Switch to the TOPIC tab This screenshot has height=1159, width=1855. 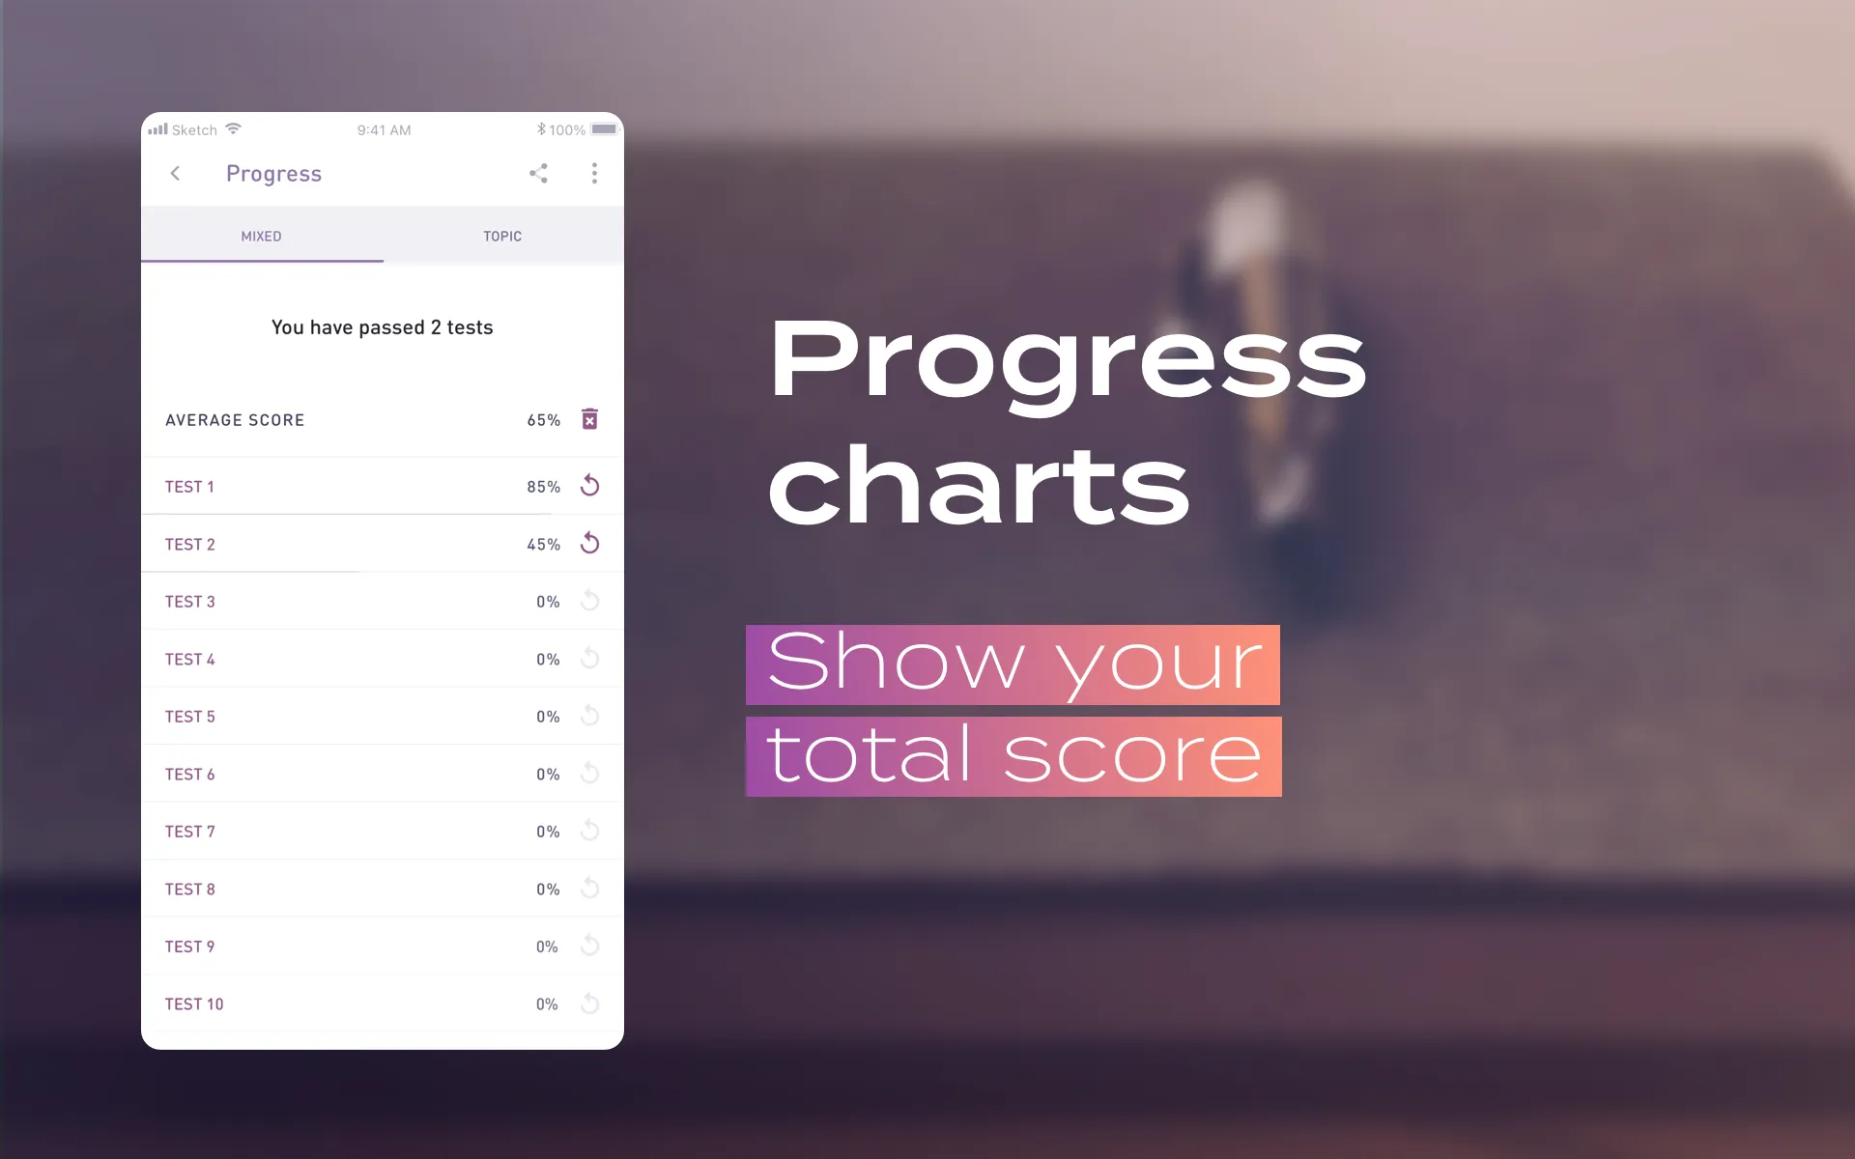click(500, 235)
